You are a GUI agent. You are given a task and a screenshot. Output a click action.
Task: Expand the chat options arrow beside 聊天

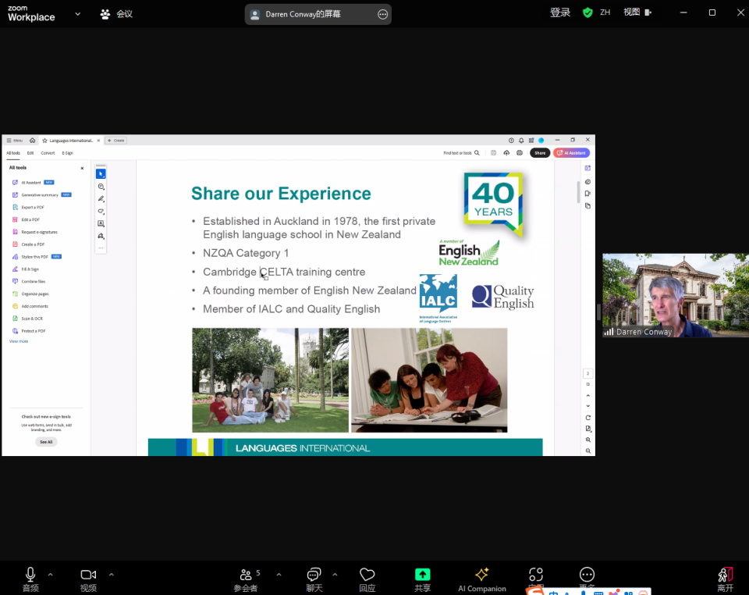click(335, 575)
